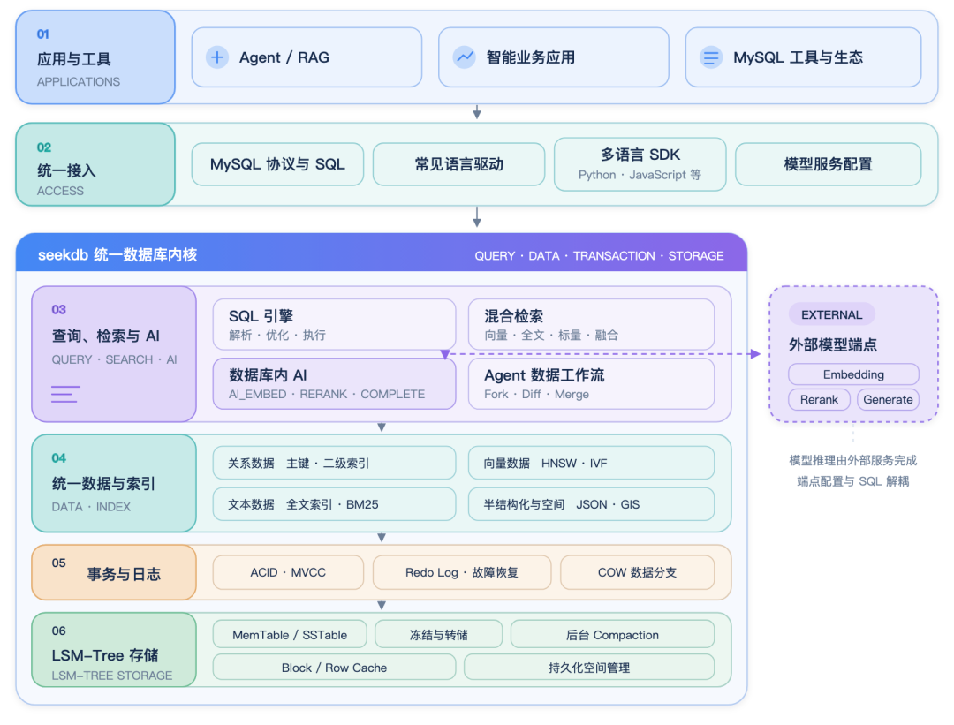Screen dimensions: 954x725
Task: Click the Embedding pill
Action: (x=853, y=374)
